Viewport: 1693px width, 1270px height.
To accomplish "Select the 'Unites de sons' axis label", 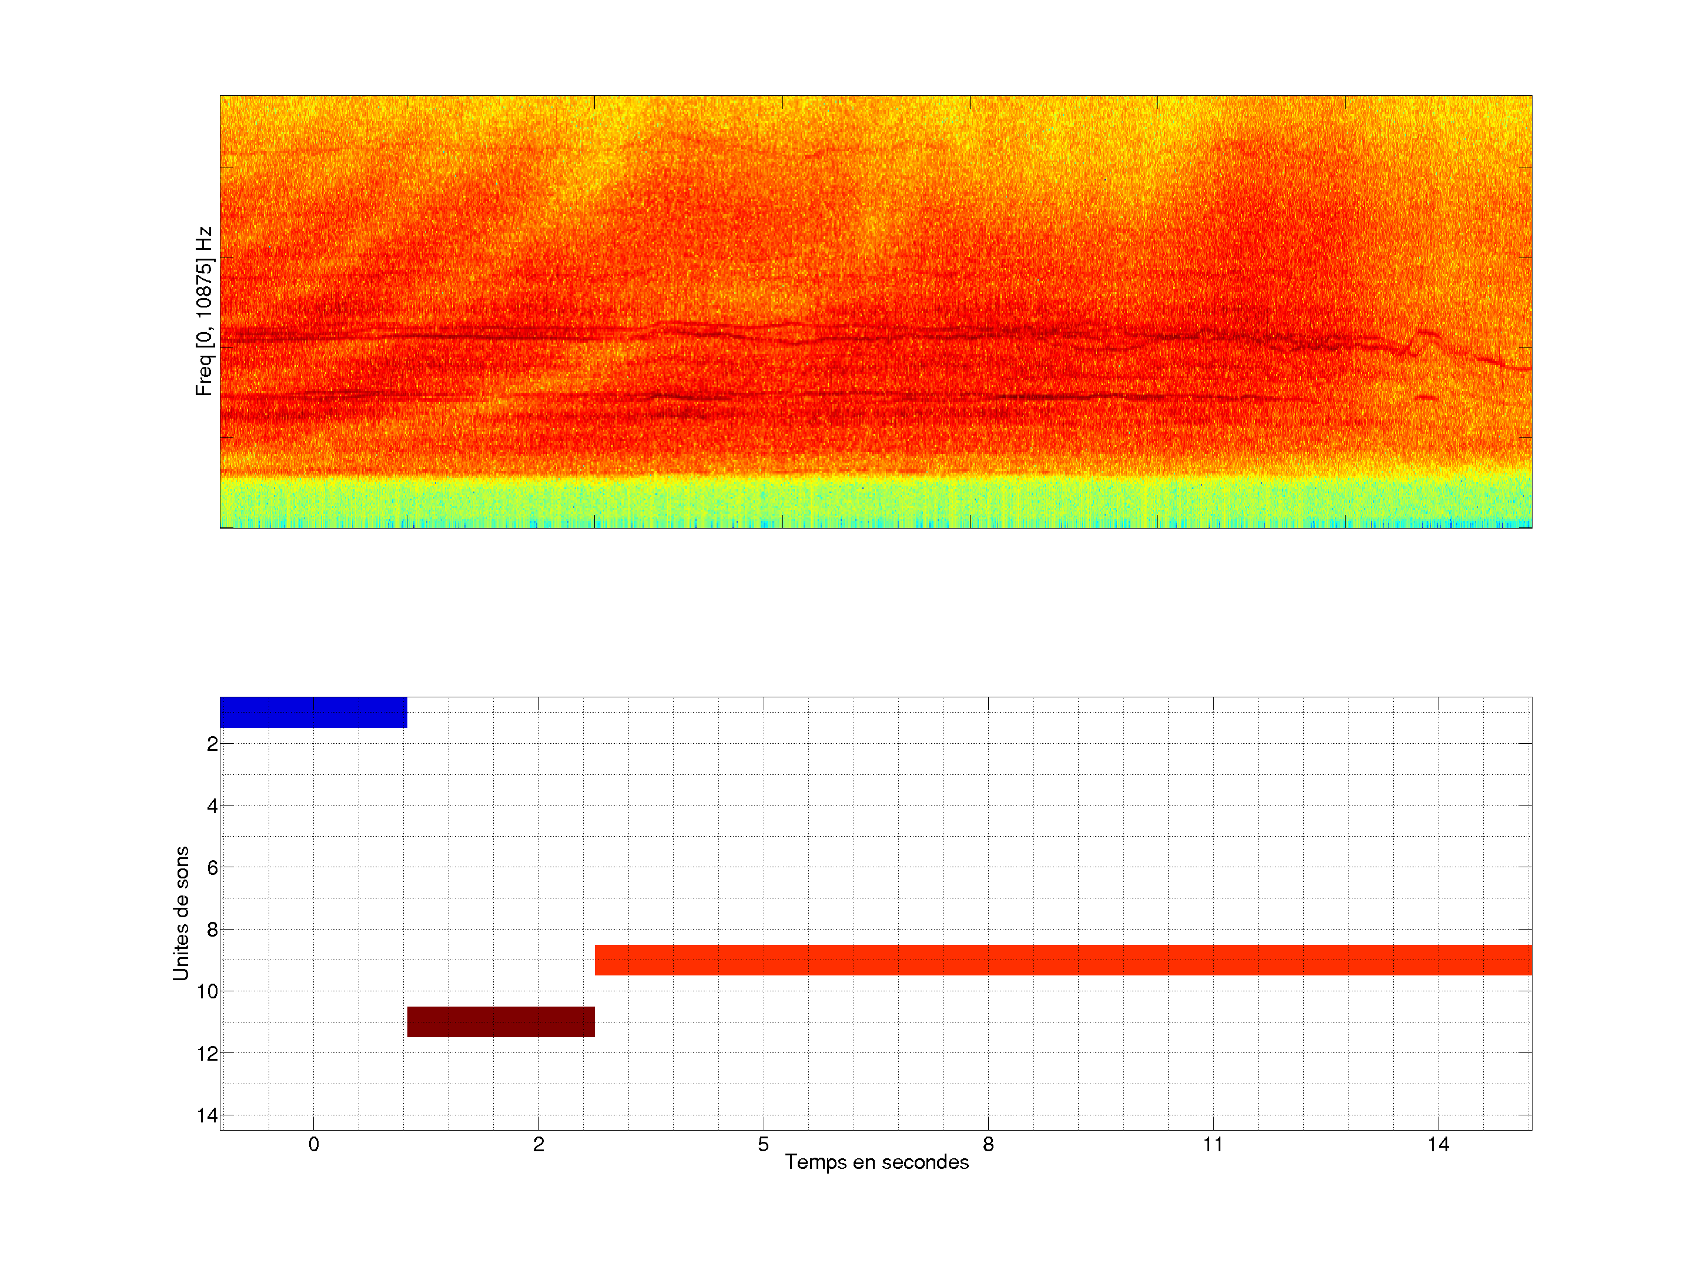I will click(182, 913).
